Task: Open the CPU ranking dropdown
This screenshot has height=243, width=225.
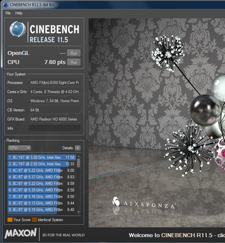Action: click(x=19, y=148)
